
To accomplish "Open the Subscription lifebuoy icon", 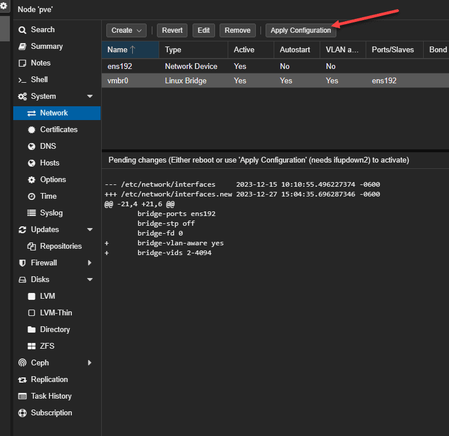I will pyautogui.click(x=22, y=413).
